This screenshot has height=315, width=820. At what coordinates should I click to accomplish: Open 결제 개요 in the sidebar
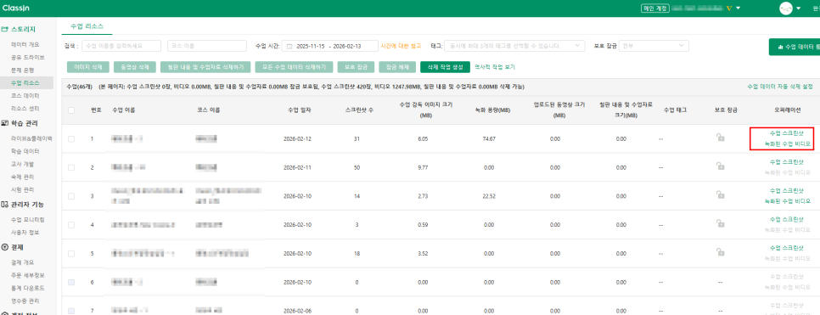(x=22, y=262)
